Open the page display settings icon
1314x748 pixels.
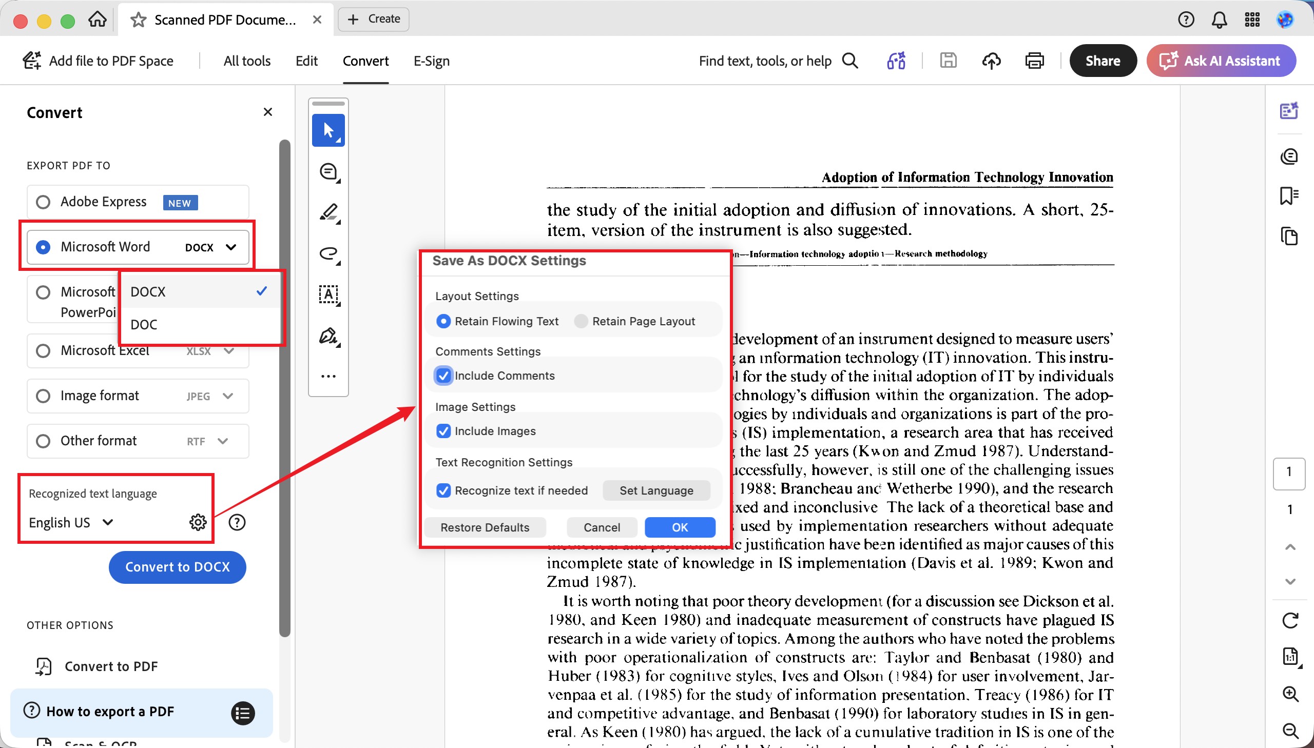pyautogui.click(x=1291, y=657)
